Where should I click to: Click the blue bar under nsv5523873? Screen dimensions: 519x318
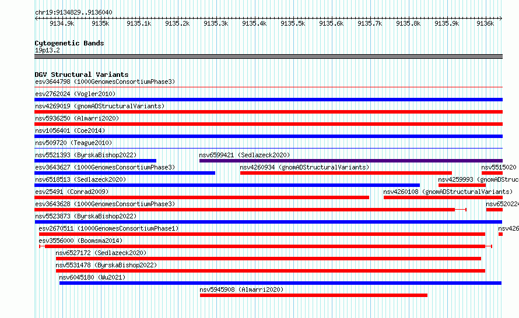(x=268, y=222)
